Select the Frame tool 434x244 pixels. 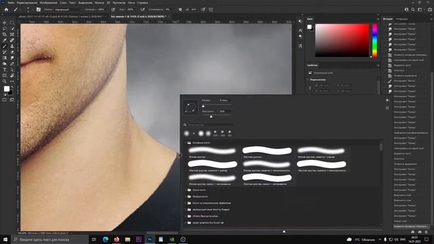pyautogui.click(x=12, y=35)
